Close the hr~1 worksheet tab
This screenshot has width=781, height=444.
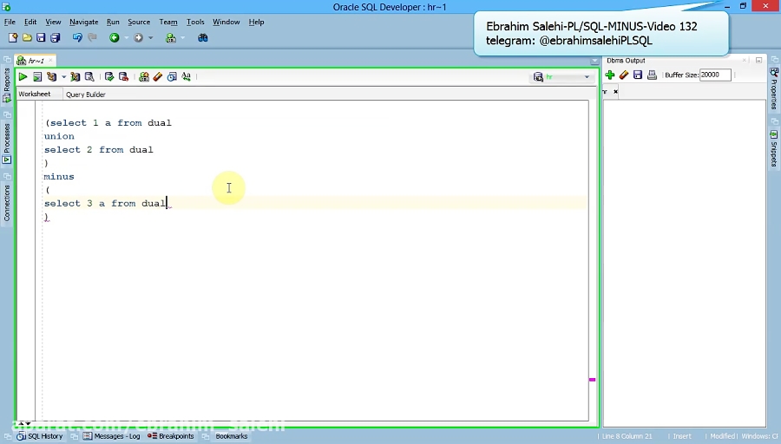pyautogui.click(x=51, y=61)
